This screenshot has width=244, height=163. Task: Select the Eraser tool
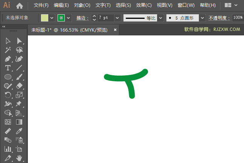(x=20, y=86)
